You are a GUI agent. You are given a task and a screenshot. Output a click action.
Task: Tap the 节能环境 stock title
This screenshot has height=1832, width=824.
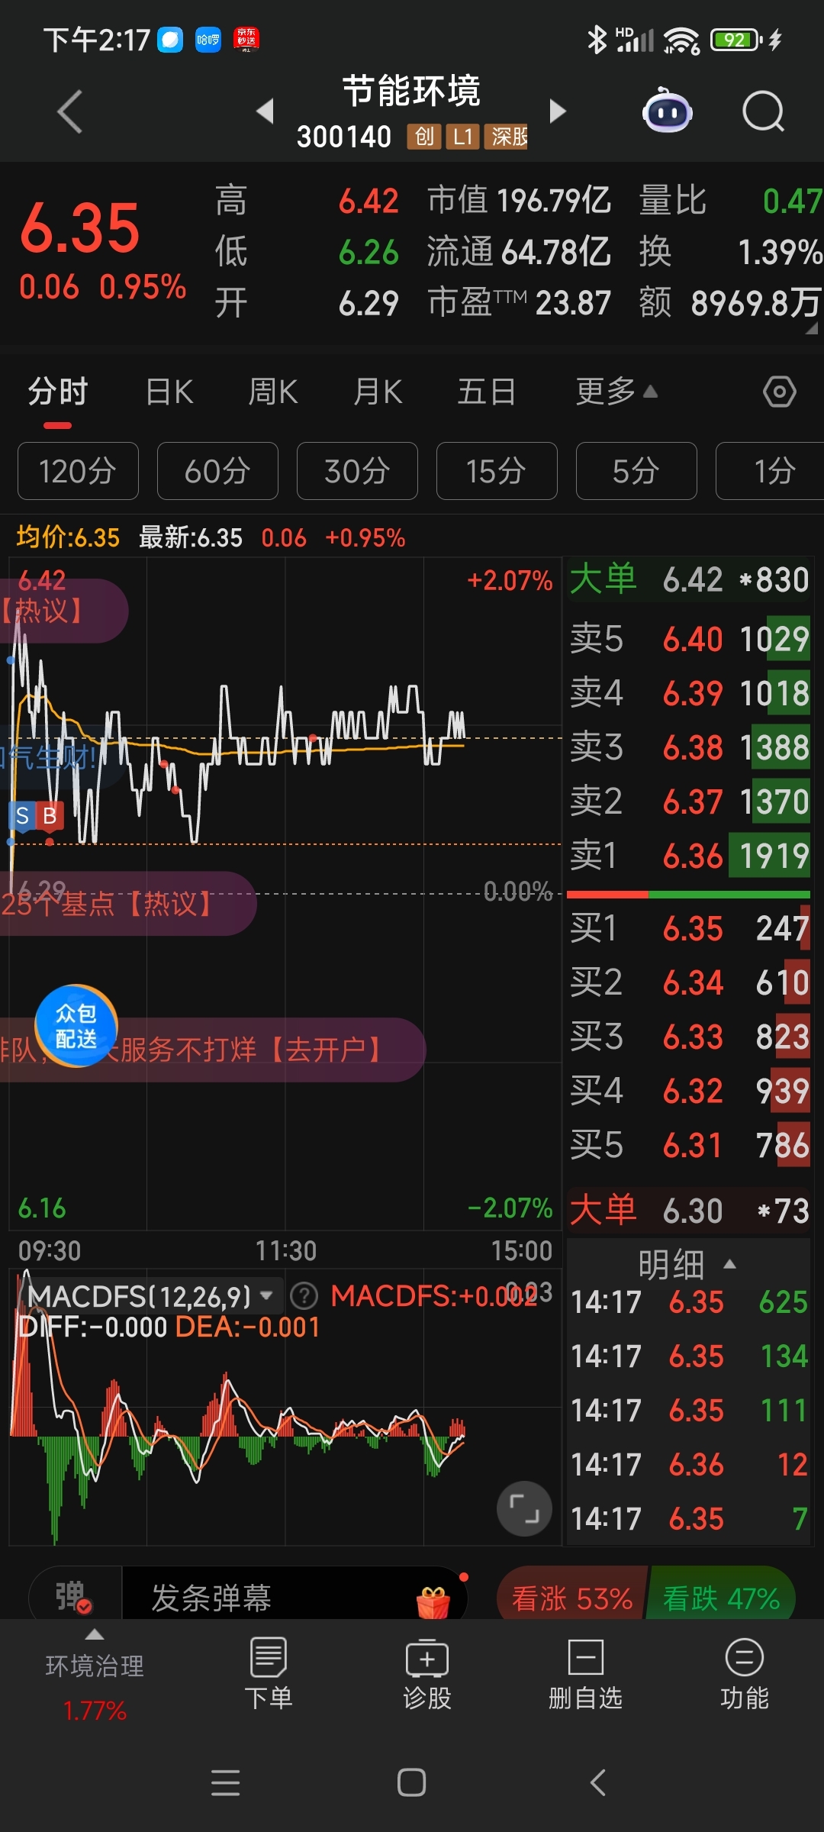click(x=411, y=91)
